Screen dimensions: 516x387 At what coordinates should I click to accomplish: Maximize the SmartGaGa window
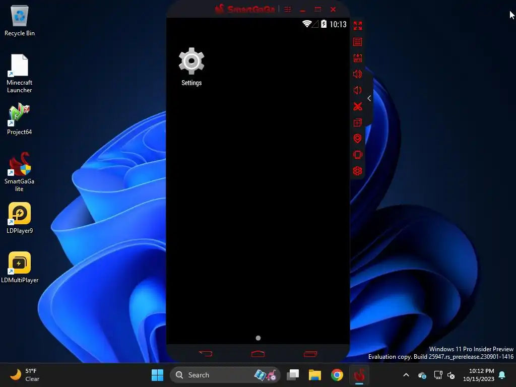point(317,10)
